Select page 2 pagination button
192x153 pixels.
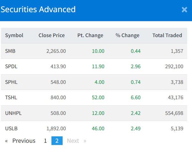[x=57, y=141]
